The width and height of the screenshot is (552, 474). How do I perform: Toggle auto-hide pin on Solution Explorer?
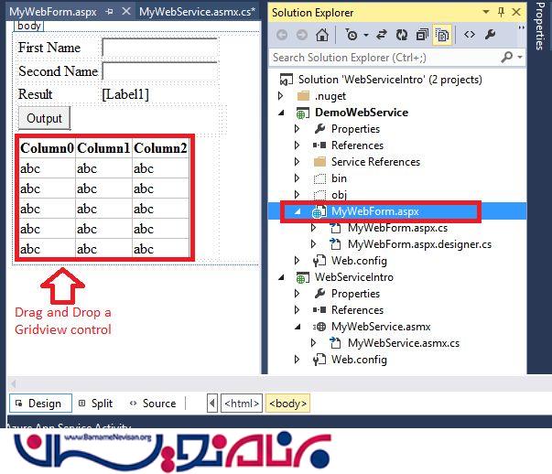(501, 12)
